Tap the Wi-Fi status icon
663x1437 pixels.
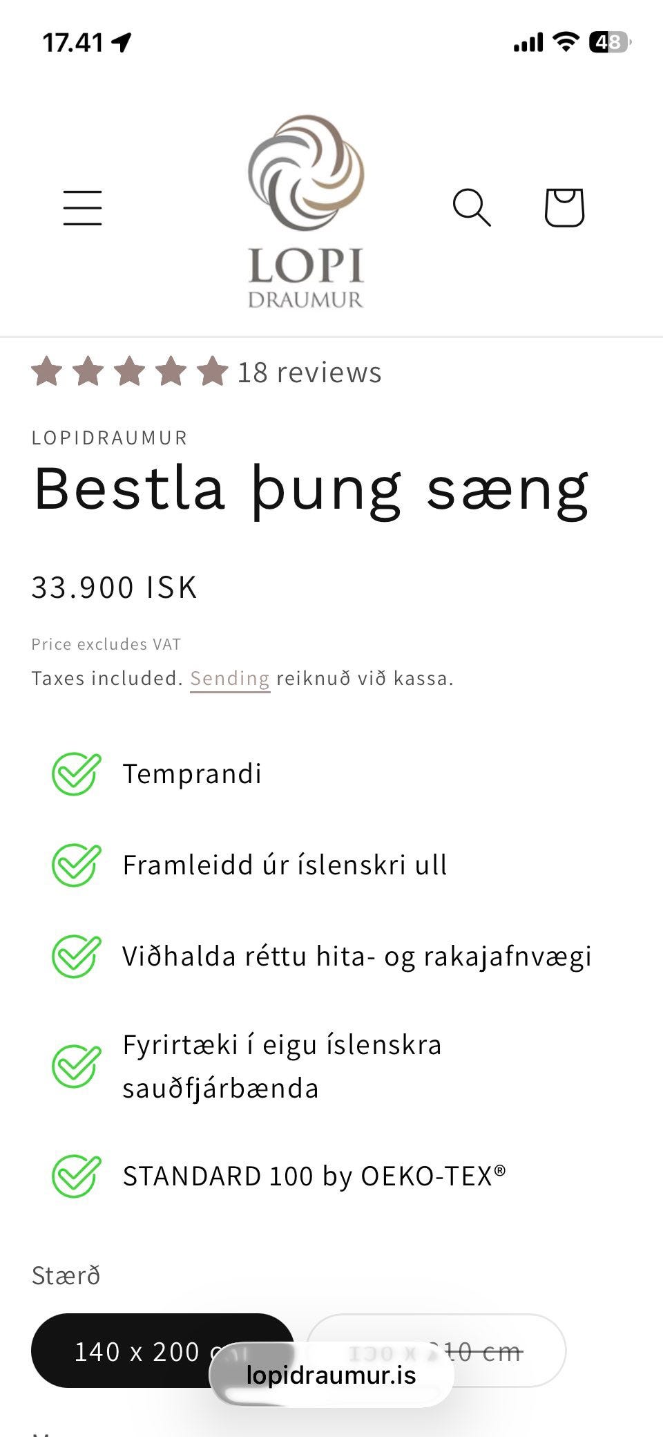(x=566, y=43)
